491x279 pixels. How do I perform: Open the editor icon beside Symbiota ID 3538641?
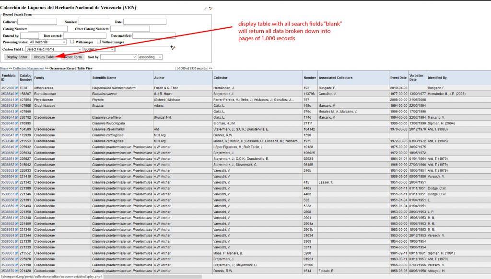click(16, 100)
